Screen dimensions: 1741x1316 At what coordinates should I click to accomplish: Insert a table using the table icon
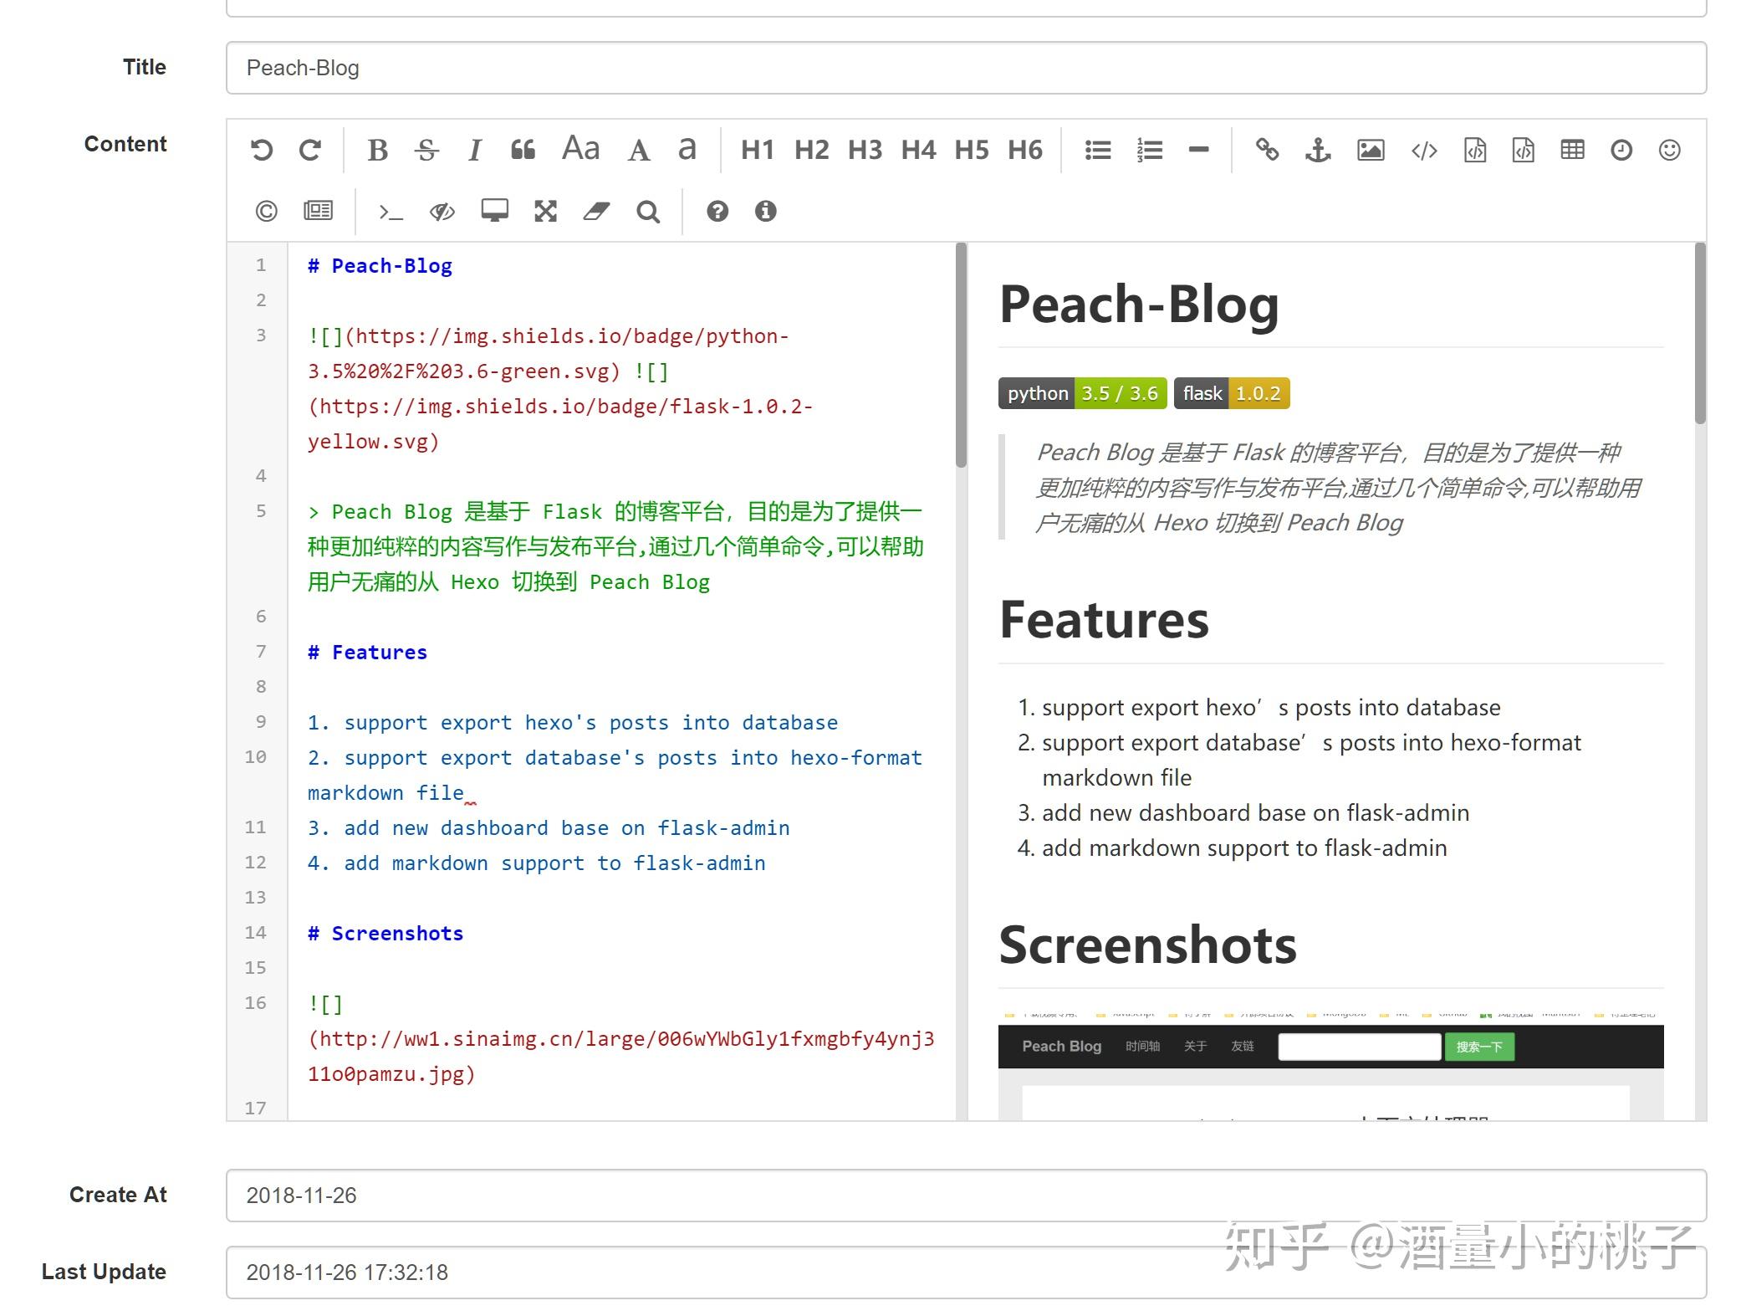pyautogui.click(x=1572, y=151)
